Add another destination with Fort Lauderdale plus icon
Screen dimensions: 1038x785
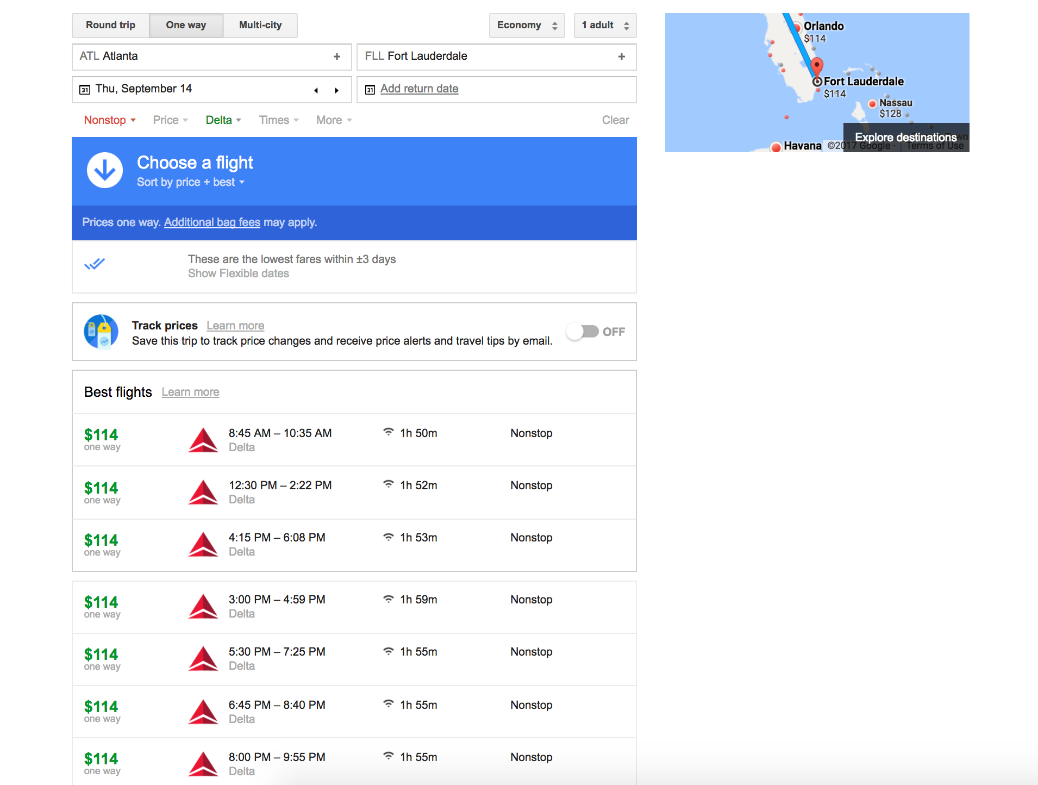tap(622, 57)
